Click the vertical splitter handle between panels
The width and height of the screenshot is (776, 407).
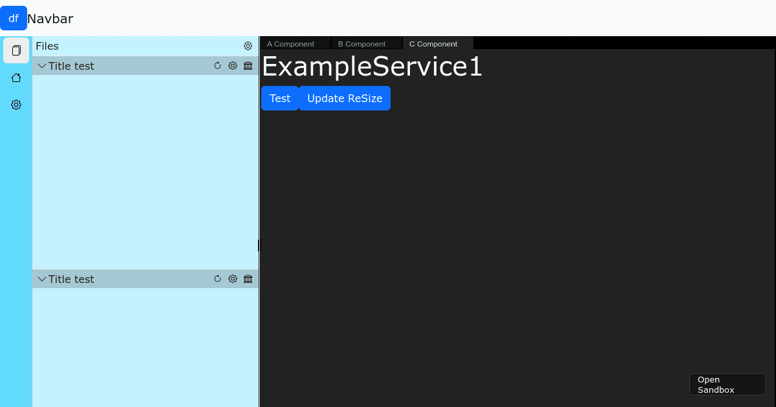(259, 245)
